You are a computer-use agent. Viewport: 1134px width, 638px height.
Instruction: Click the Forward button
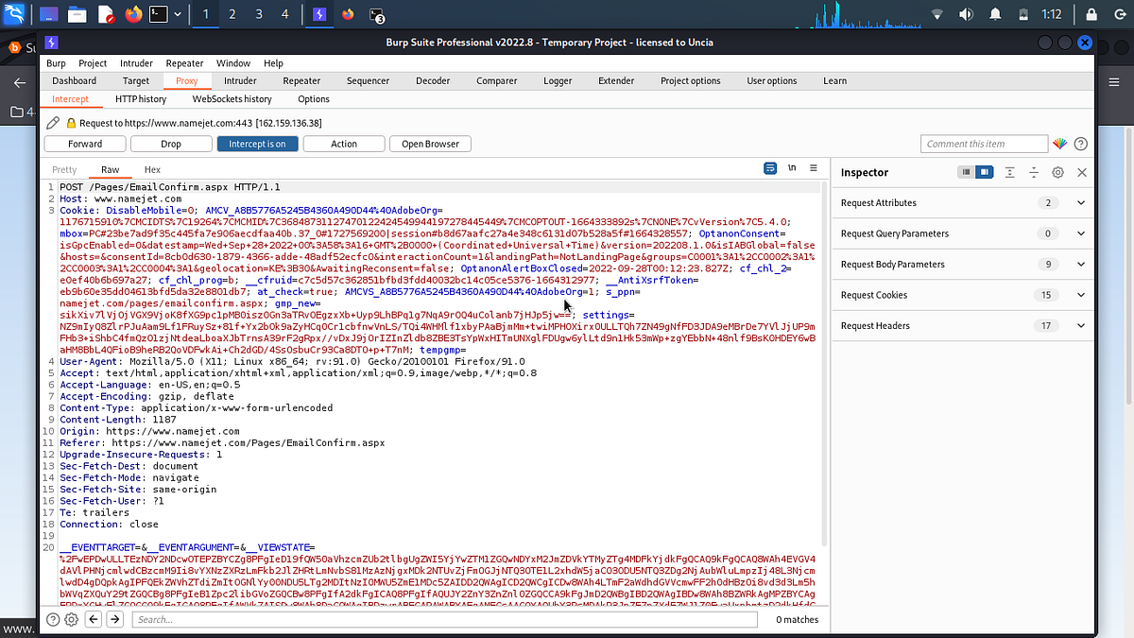pyautogui.click(x=85, y=144)
